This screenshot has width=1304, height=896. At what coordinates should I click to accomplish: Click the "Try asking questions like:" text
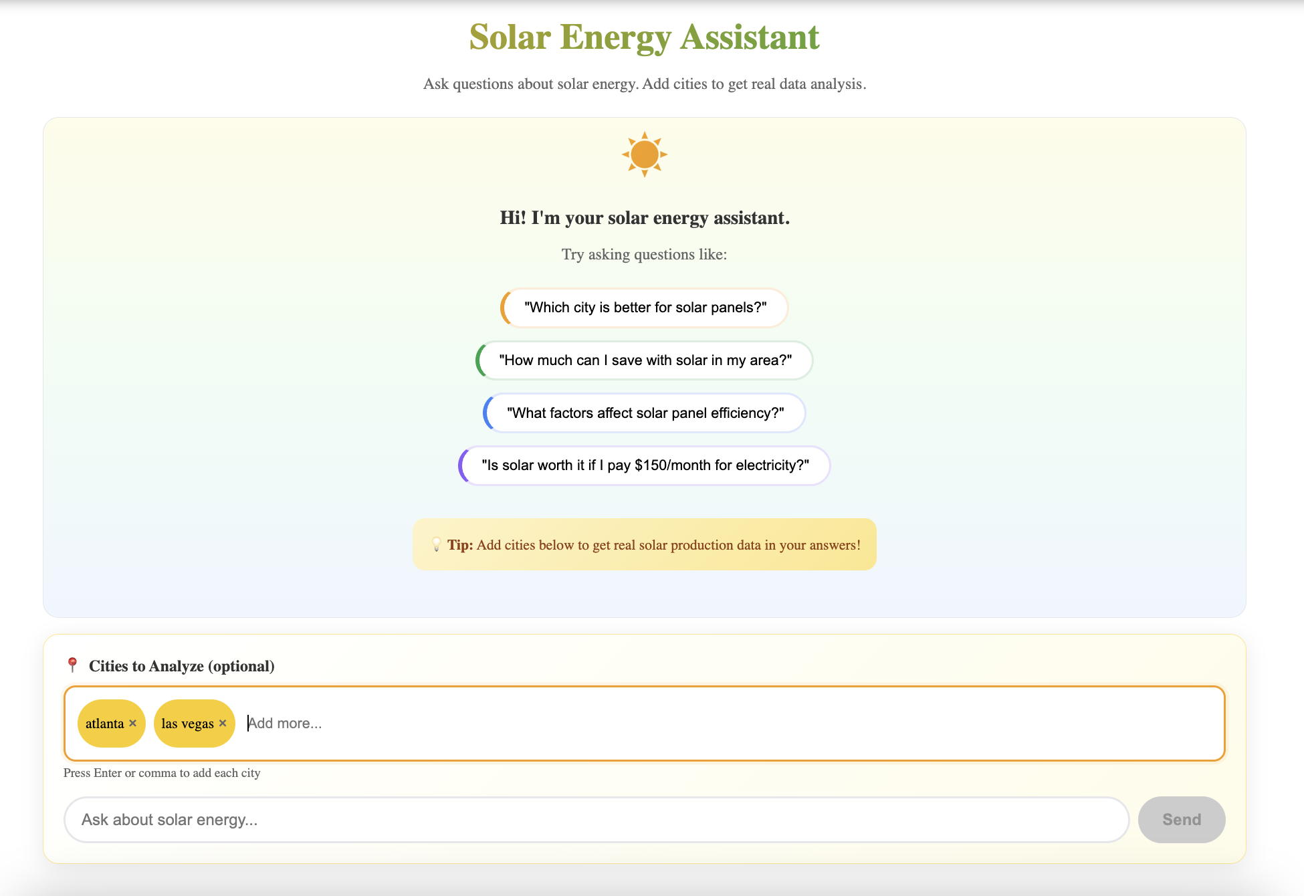644,255
